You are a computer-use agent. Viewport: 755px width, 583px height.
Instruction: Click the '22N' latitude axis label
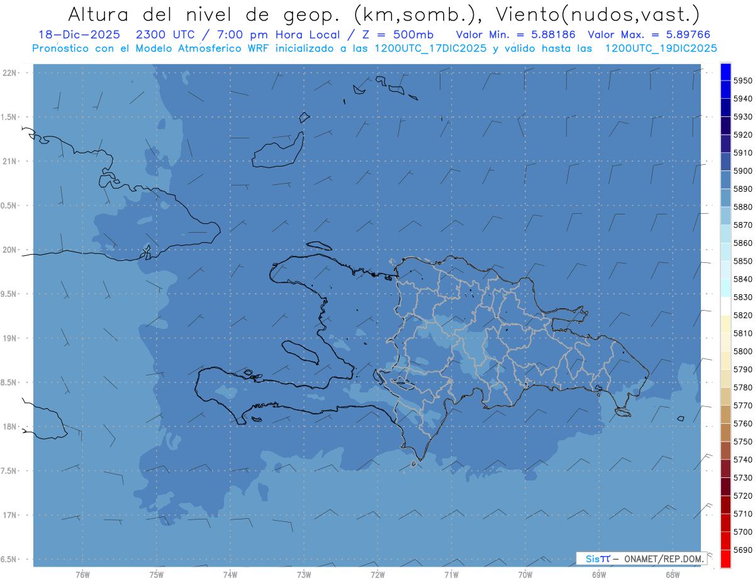click(x=9, y=73)
